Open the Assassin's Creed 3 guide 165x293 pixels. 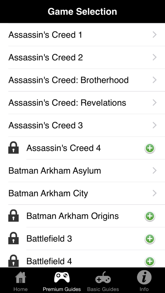82,125
